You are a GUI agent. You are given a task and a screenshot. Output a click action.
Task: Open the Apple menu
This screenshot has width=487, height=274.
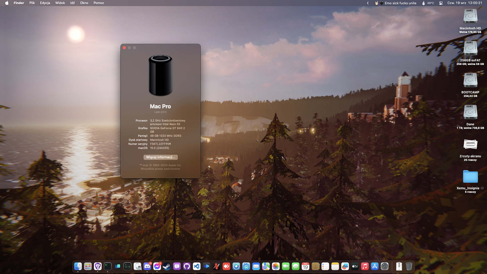[x=7, y=3]
